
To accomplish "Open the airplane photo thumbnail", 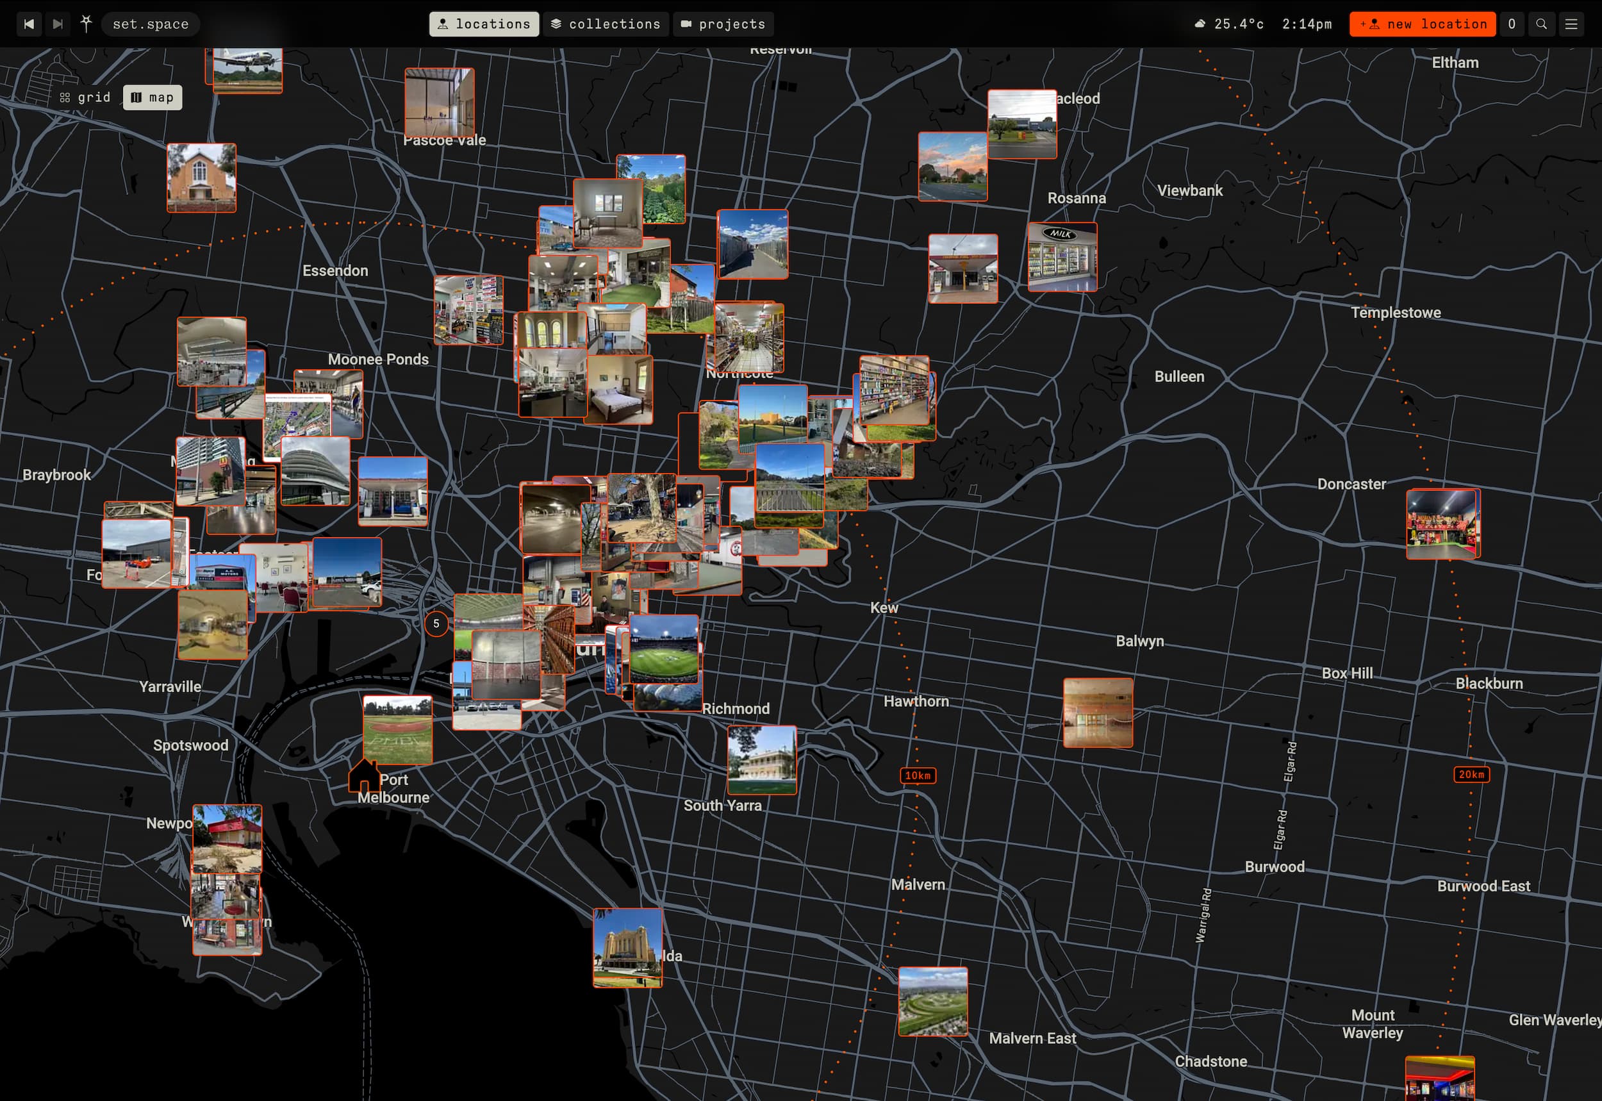I will [x=247, y=70].
